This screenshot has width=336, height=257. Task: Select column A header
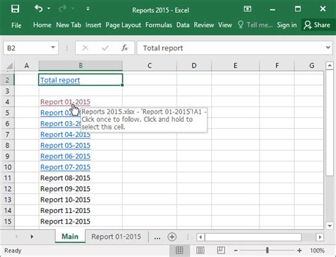click(27, 66)
